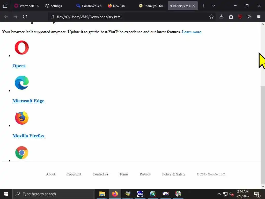The height and width of the screenshot is (199, 265).
Task: Open the Privacy footer link
Action: (x=145, y=174)
